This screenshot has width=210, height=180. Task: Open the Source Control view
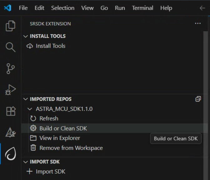[x=11, y=69]
